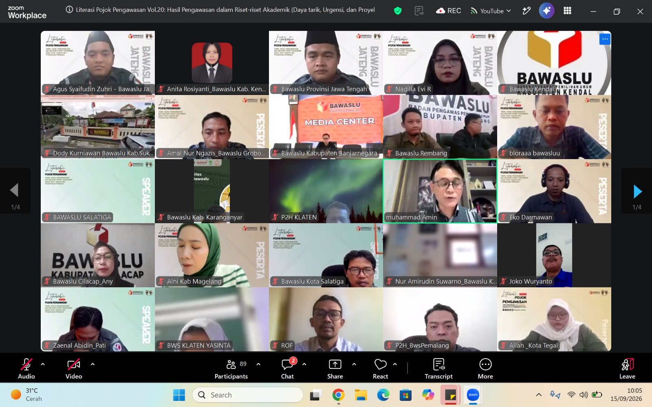Open Microsoft Store from the taskbar
Image resolution: width=652 pixels, height=407 pixels.
coord(405,395)
